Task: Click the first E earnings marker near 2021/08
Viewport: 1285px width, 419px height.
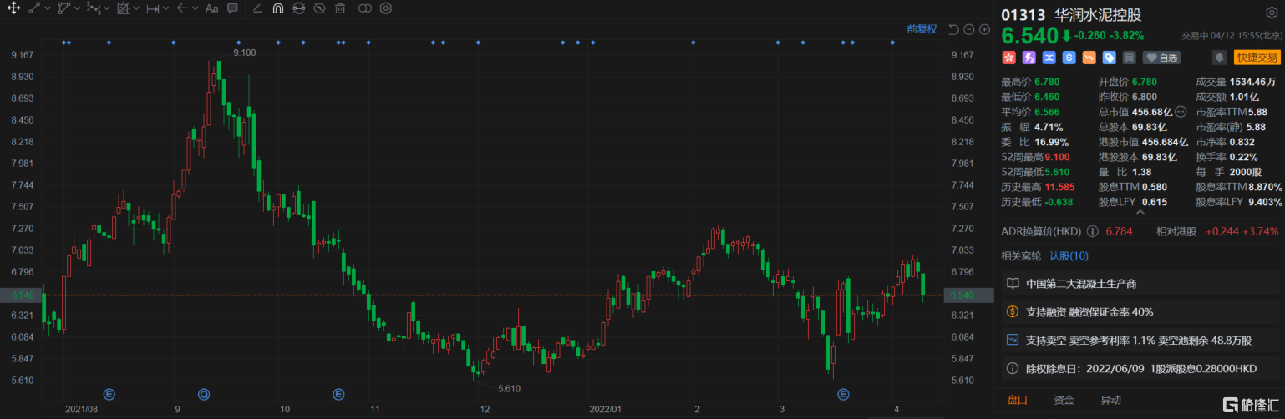Action: 109,394
